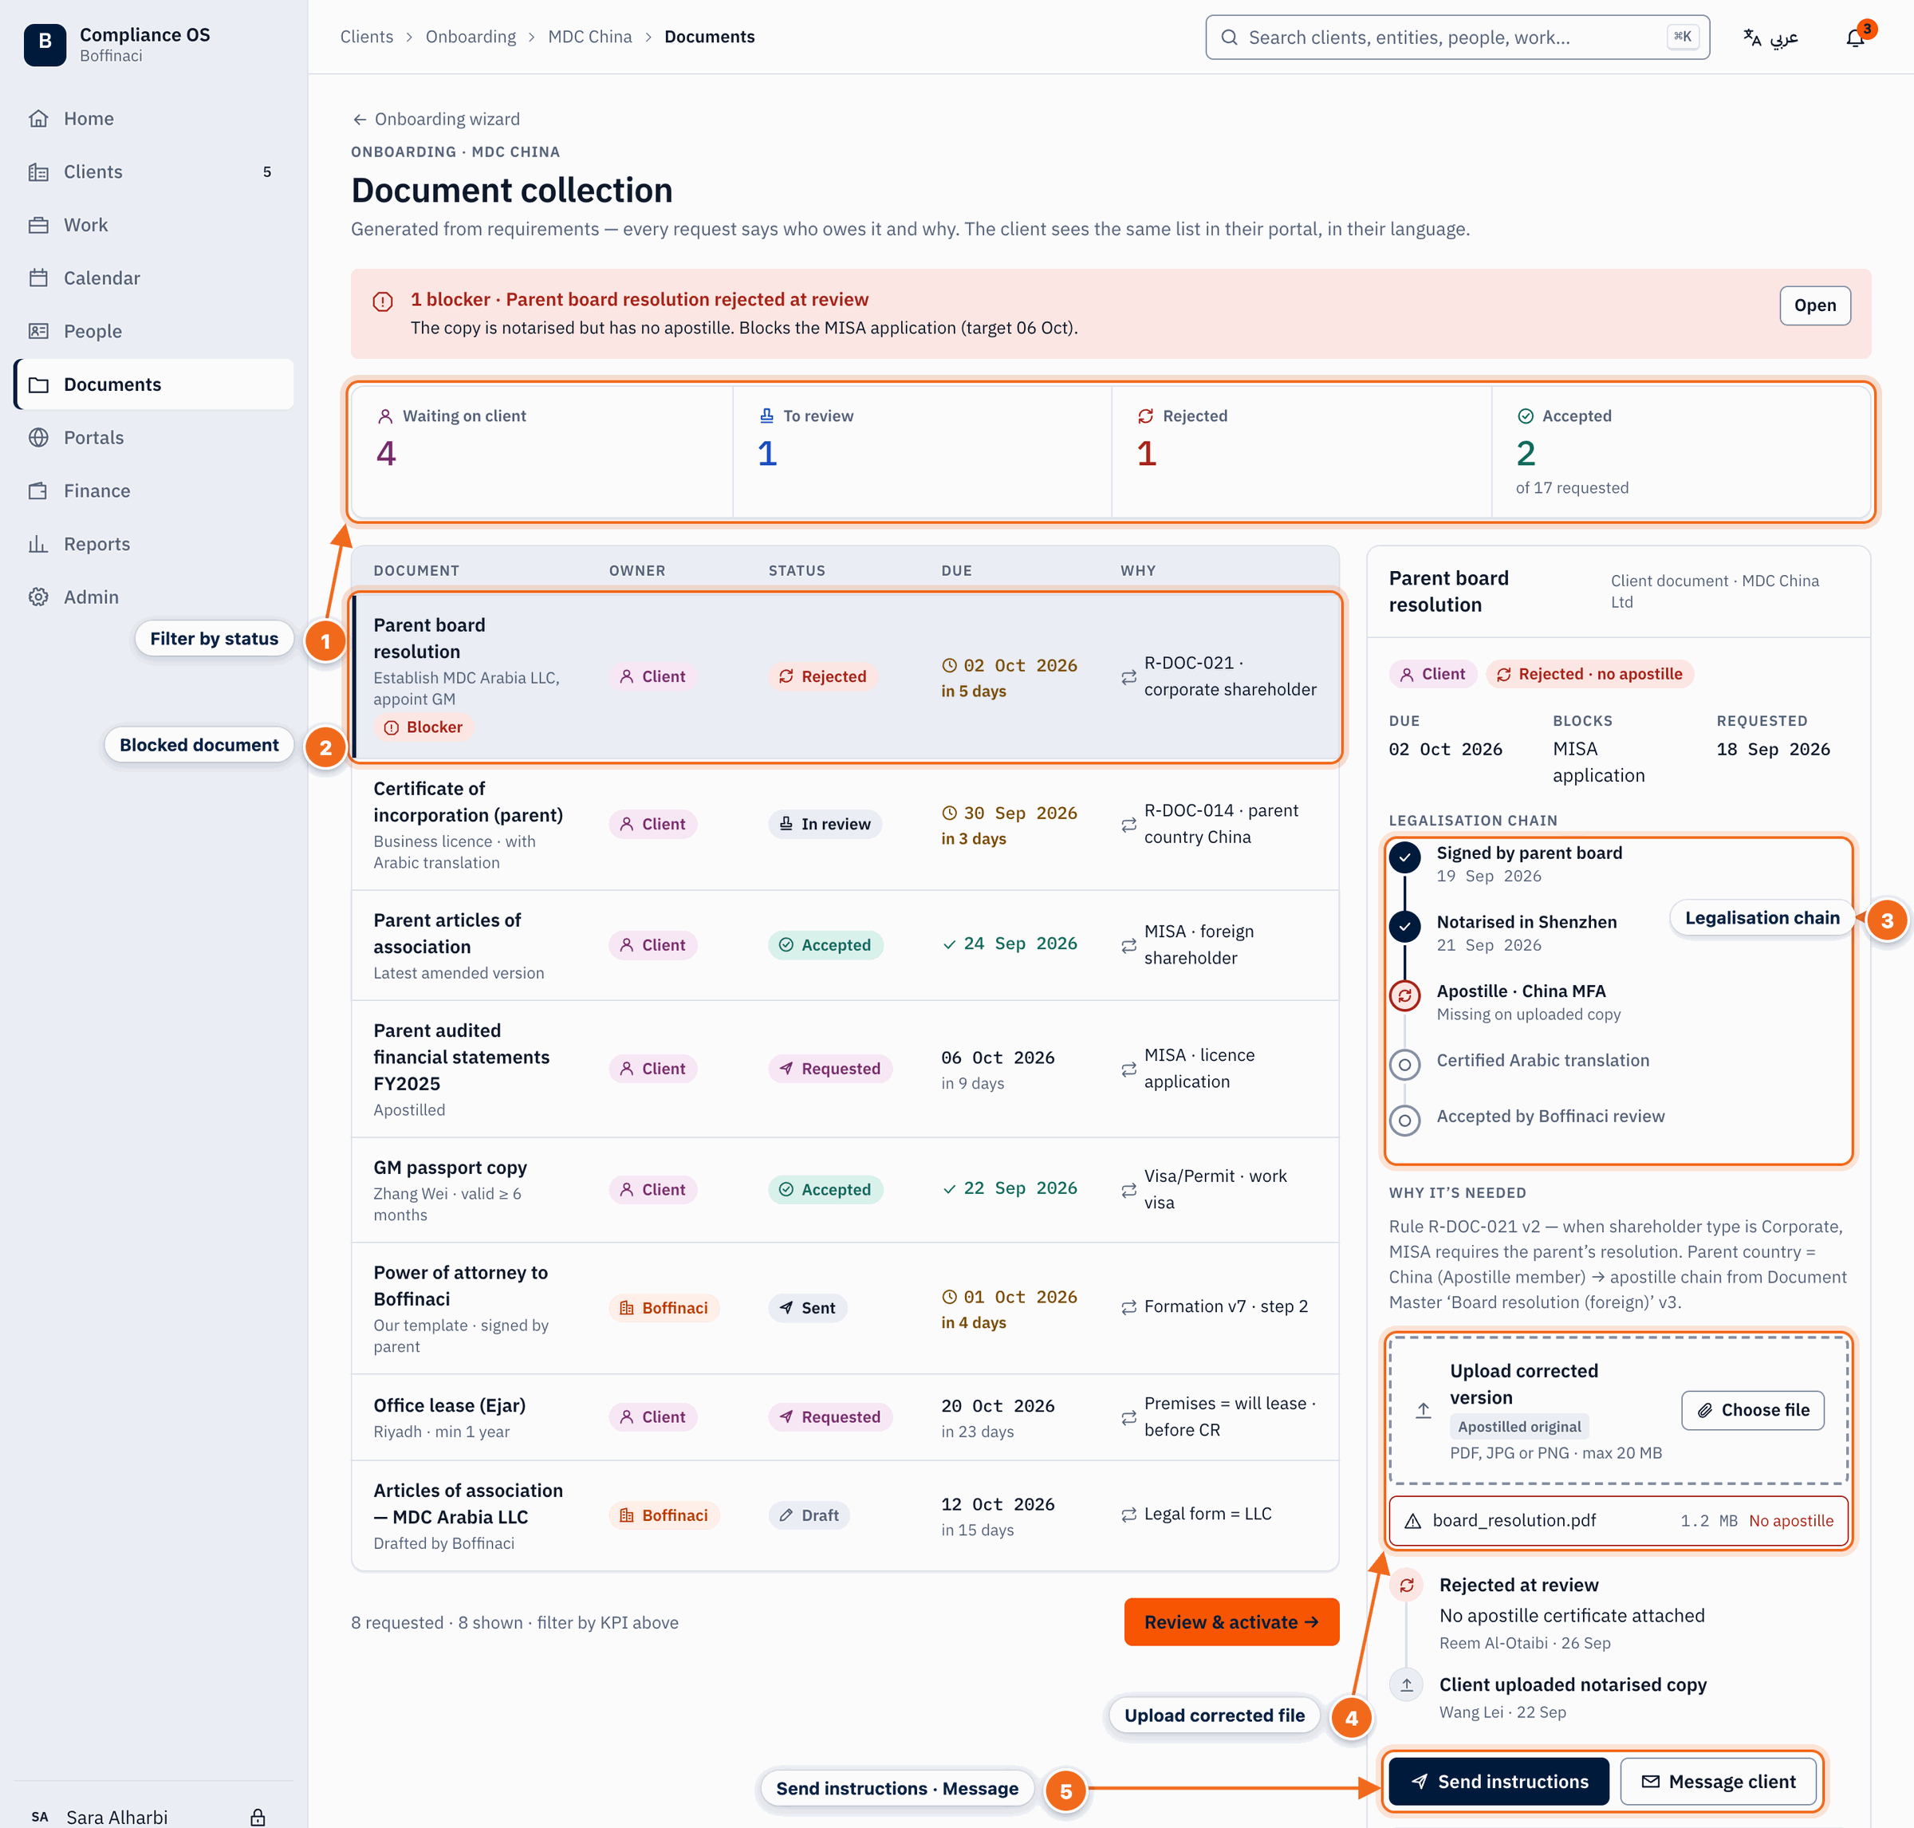This screenshot has height=1828, width=1914.
Task: Click Choose file button
Action: click(x=1752, y=1410)
